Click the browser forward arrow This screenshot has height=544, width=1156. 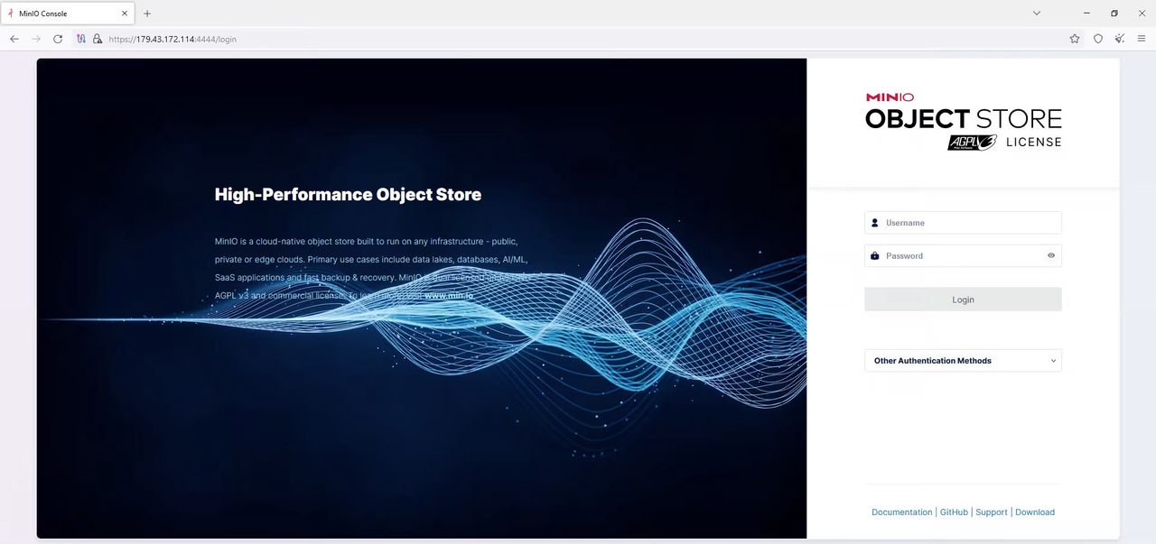coord(36,39)
